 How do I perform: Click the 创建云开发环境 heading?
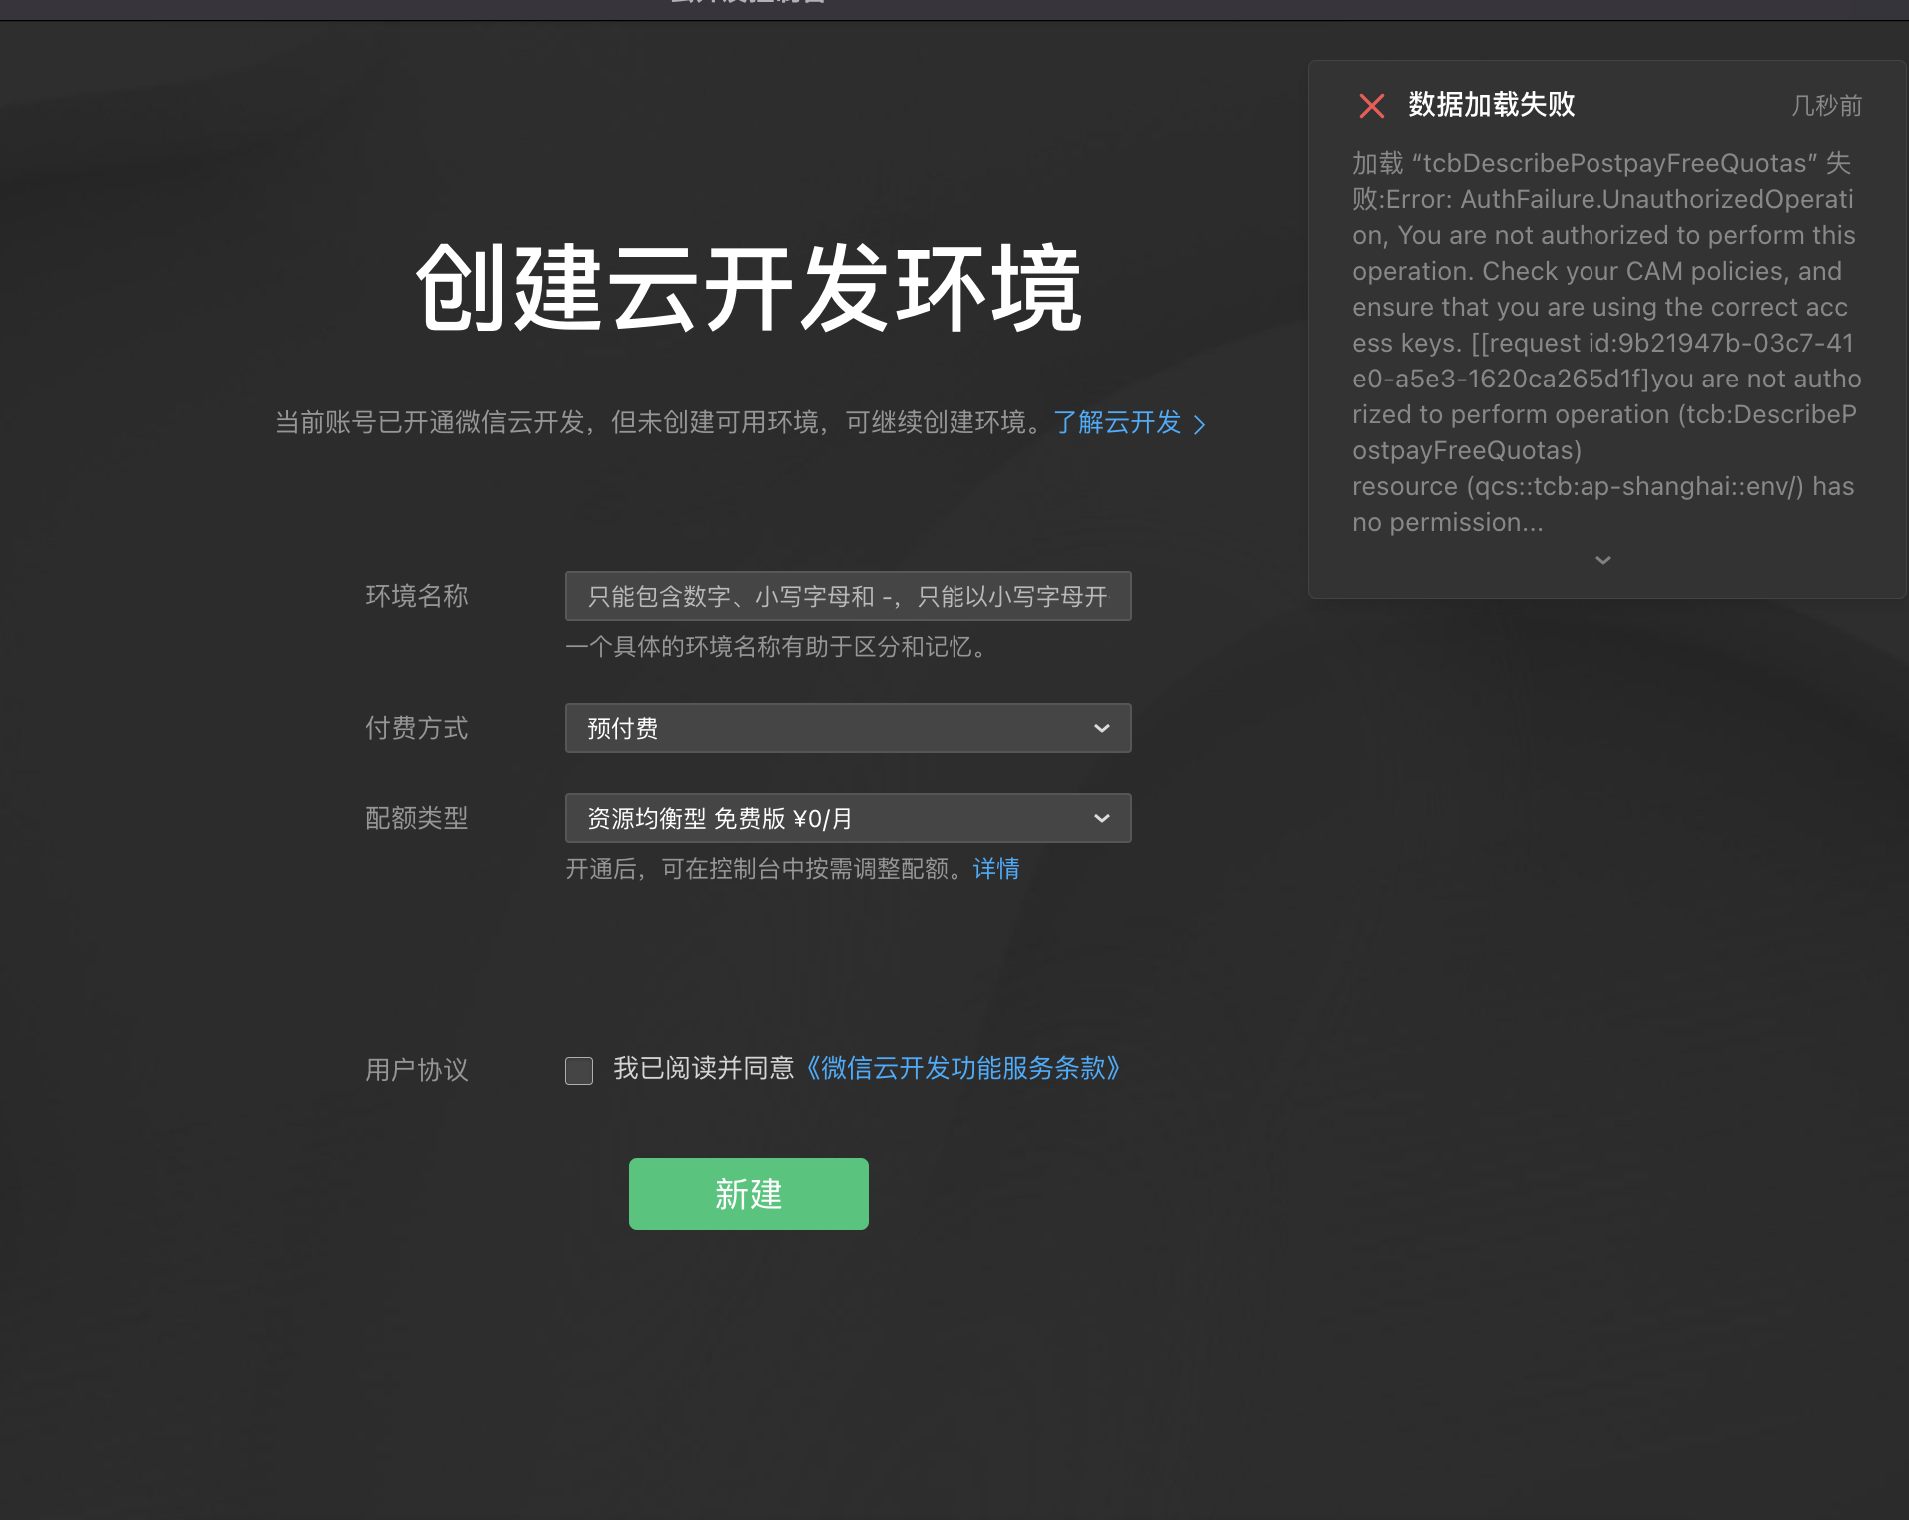point(750,288)
